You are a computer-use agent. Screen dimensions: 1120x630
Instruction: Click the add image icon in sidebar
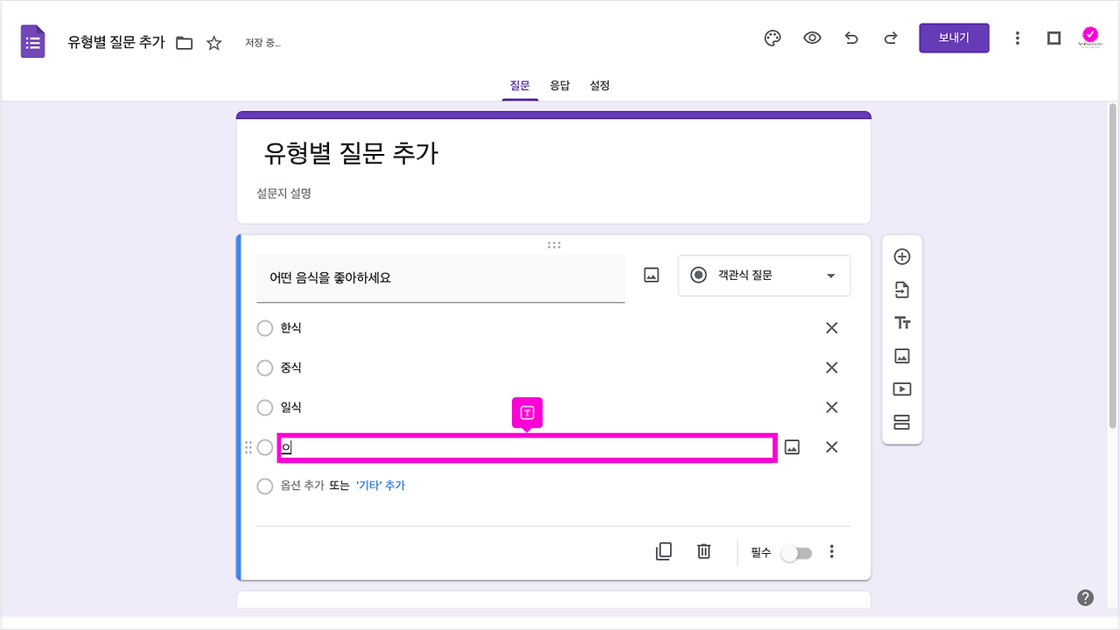pyautogui.click(x=901, y=355)
